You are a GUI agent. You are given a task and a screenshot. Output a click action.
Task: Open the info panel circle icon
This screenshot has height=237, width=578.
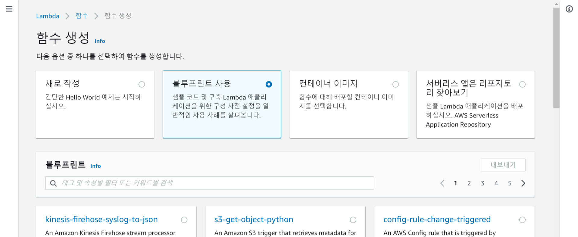pos(569,9)
